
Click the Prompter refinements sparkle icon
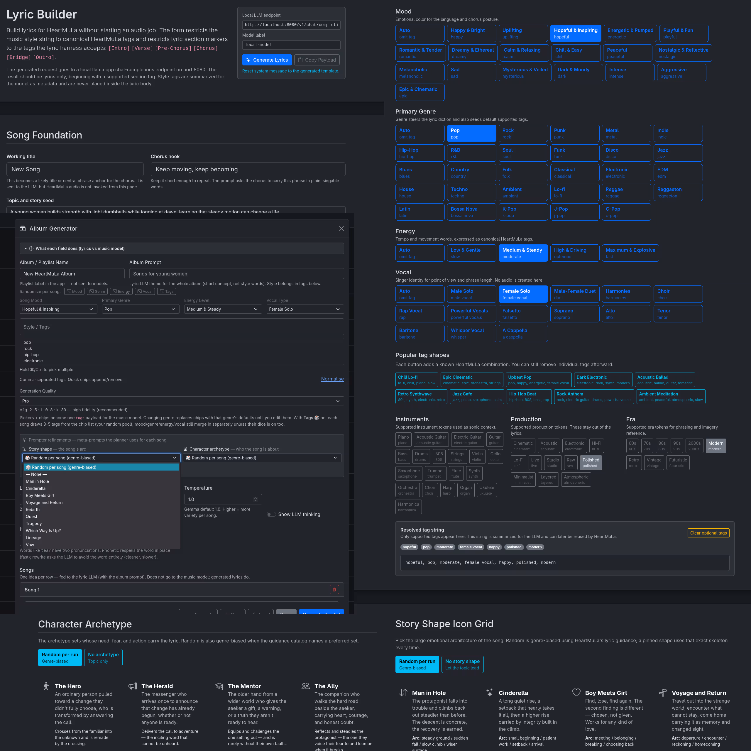pyautogui.click(x=24, y=440)
